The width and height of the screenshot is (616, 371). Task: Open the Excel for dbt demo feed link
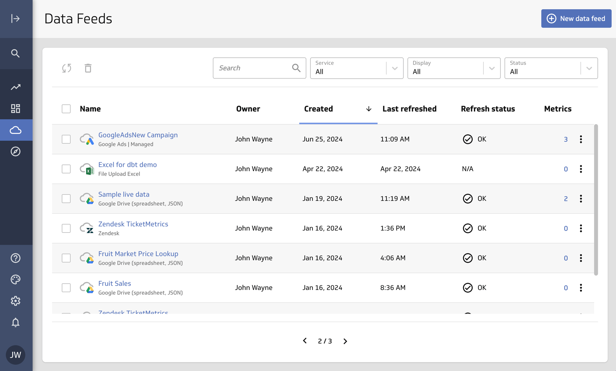click(x=127, y=165)
